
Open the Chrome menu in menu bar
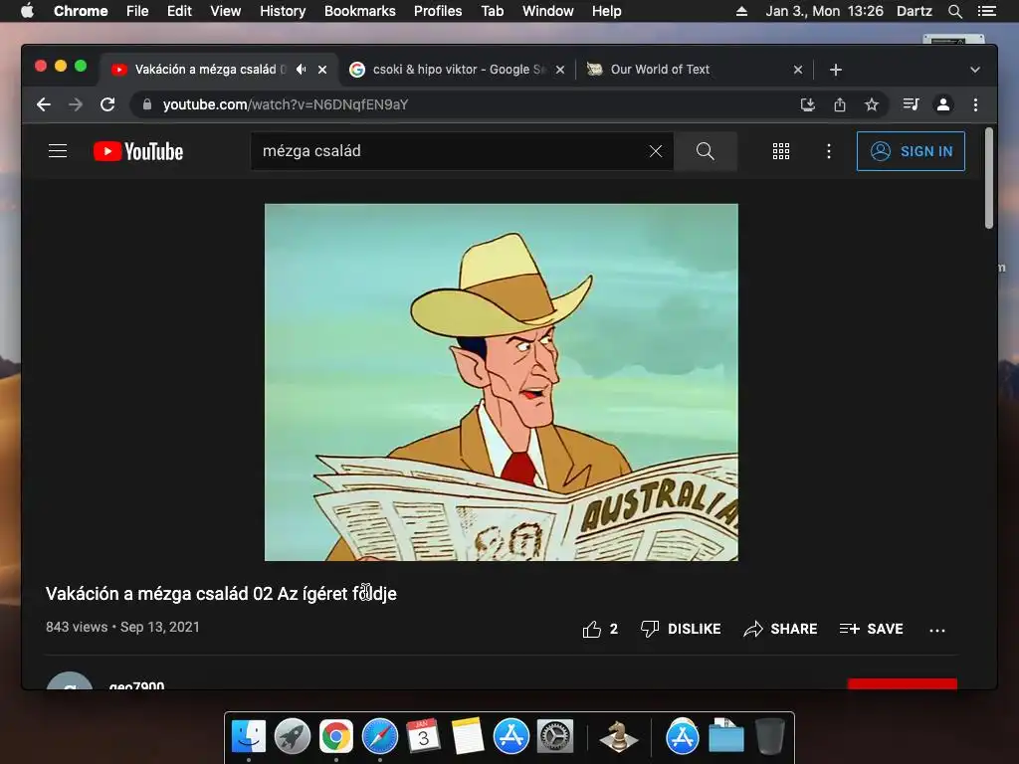81,11
